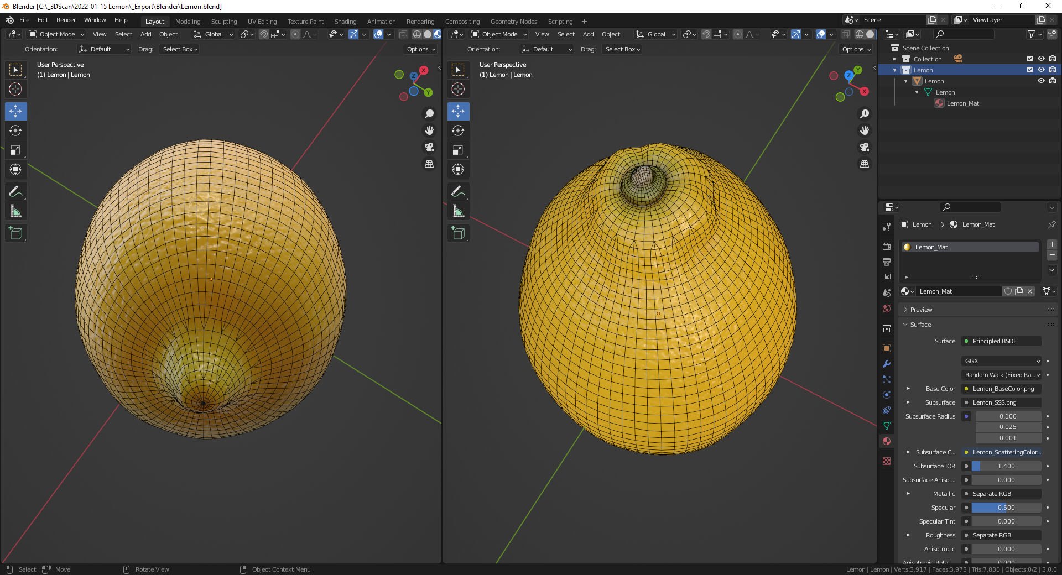Toggle fake user shield for Lemon_Mat
Image resolution: width=1062 pixels, height=575 pixels.
click(x=1008, y=291)
